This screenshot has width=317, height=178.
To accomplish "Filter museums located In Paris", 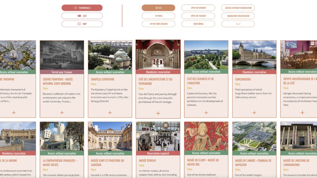I will point(158,16).
